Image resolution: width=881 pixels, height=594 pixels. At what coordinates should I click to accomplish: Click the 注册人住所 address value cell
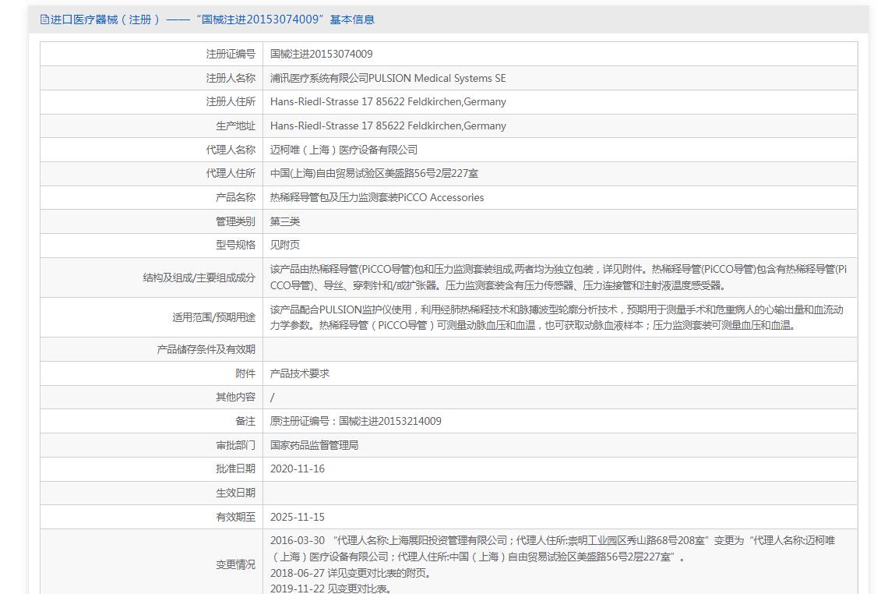pyautogui.click(x=388, y=101)
